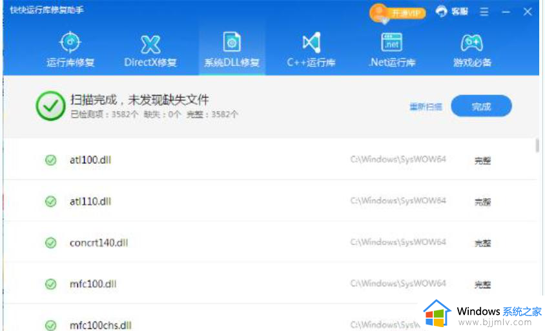Click the file list vertical scrollbar thumb
The height and width of the screenshot is (331, 545).
(537, 145)
